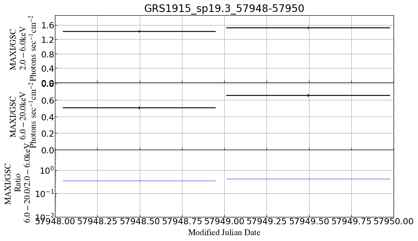The width and height of the screenshot is (418, 241).
Task: Click x-axis tick label 57948.75
Action: tap(182, 221)
